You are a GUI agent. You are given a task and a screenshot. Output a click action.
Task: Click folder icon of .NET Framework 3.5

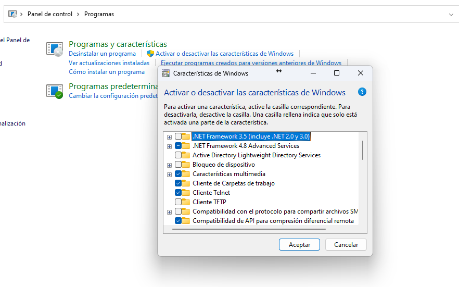pyautogui.click(x=186, y=136)
